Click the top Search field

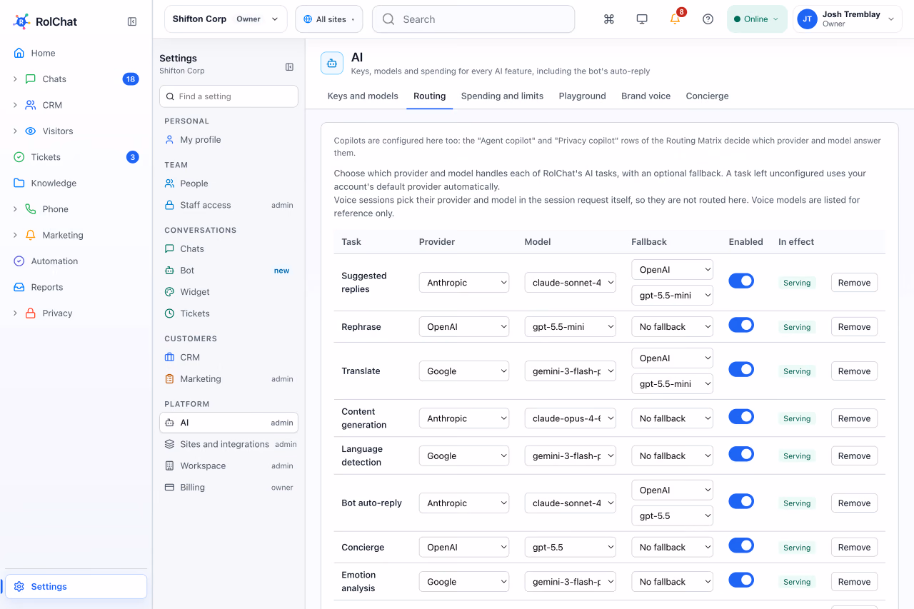click(473, 19)
